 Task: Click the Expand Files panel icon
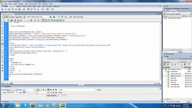189,64
